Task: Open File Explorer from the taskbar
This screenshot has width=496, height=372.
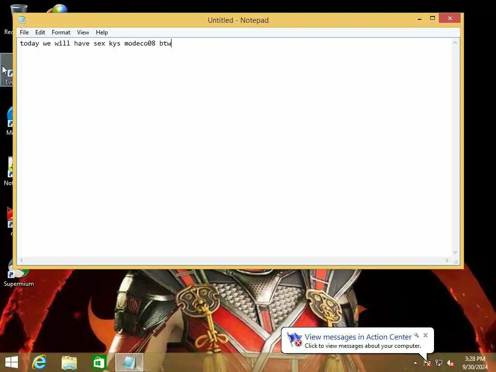Action: tap(69, 362)
